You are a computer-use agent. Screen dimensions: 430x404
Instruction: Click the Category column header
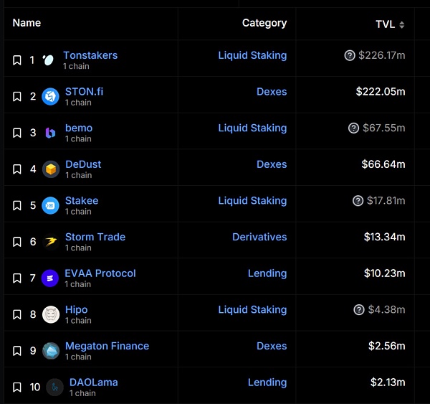pyautogui.click(x=264, y=23)
